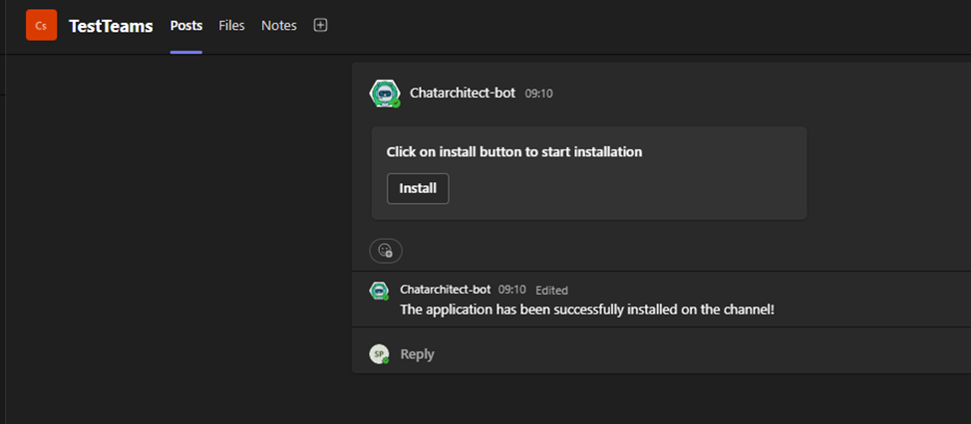This screenshot has height=424, width=971.
Task: Open the TestTeams channel title
Action: pyautogui.click(x=111, y=26)
